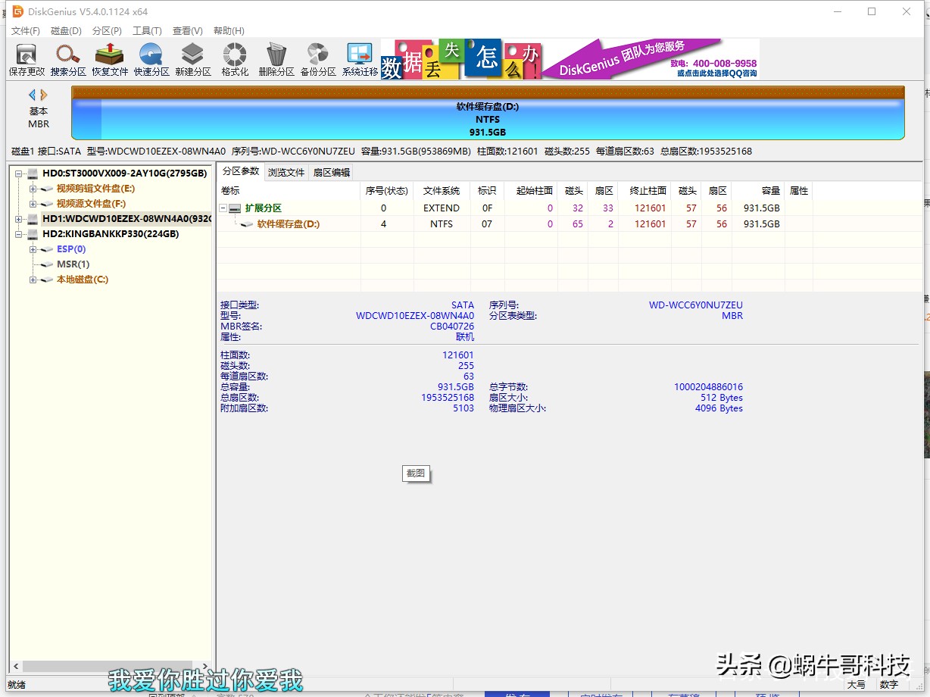
Task: Select the 本地磁盘(C:) partition
Action: point(83,280)
